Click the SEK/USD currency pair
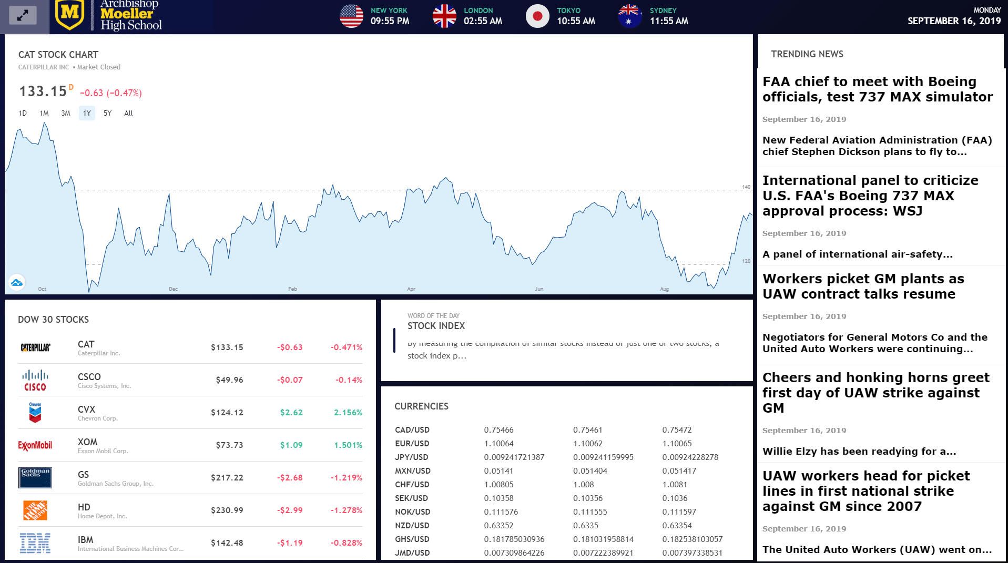This screenshot has width=1008, height=563. 412,498
